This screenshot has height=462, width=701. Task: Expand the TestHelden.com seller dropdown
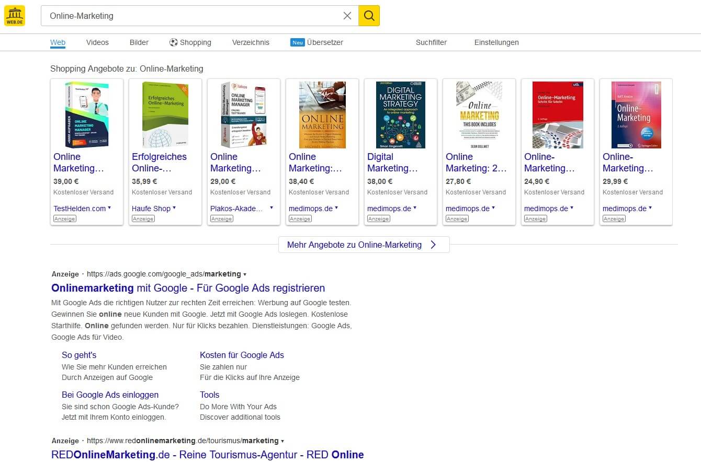click(109, 208)
